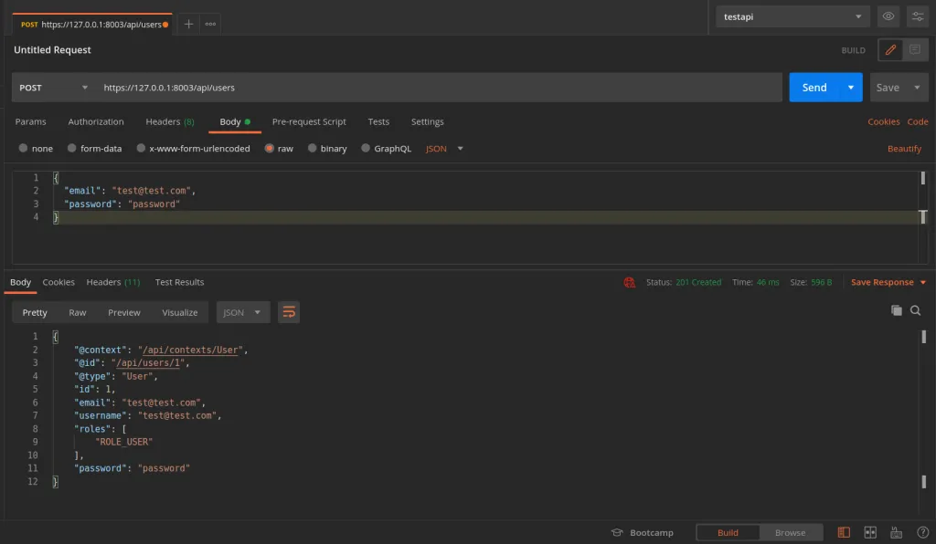Open the POST method dropdown
The height and width of the screenshot is (544, 936).
coord(55,88)
